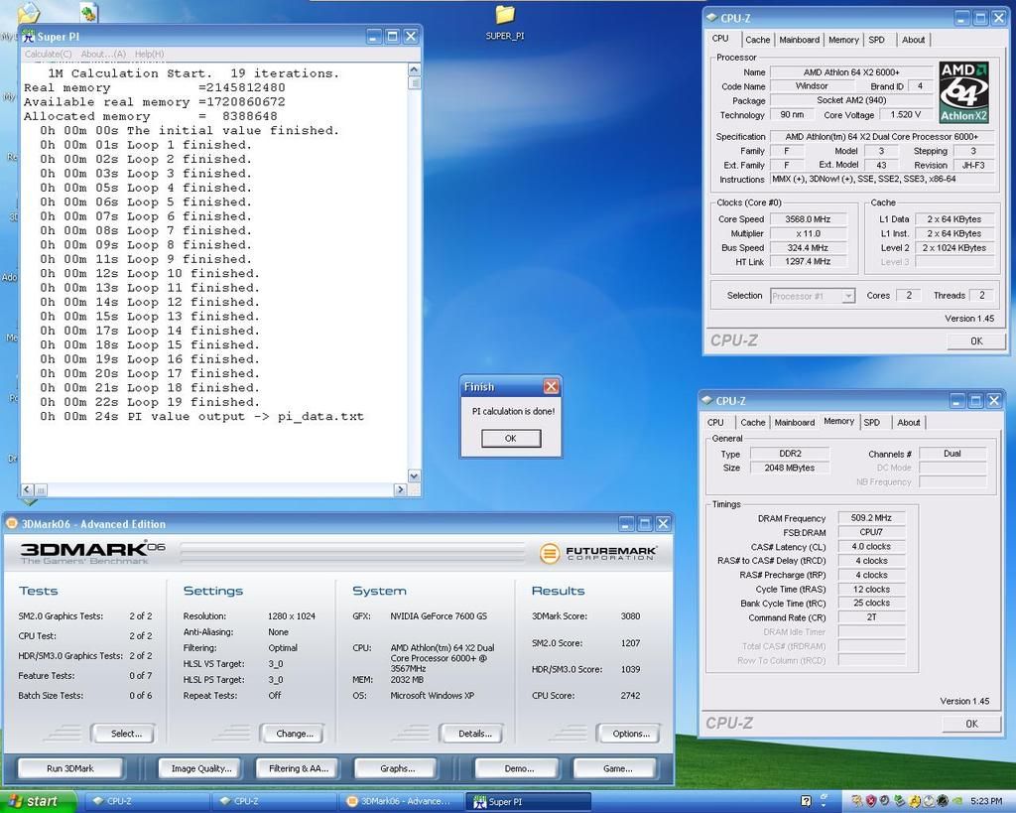Click the CPU-Z memory window title icon

[x=706, y=401]
